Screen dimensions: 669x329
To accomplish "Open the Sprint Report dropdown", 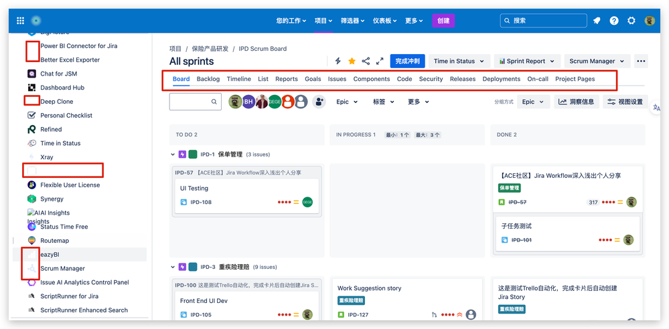I will (x=527, y=61).
